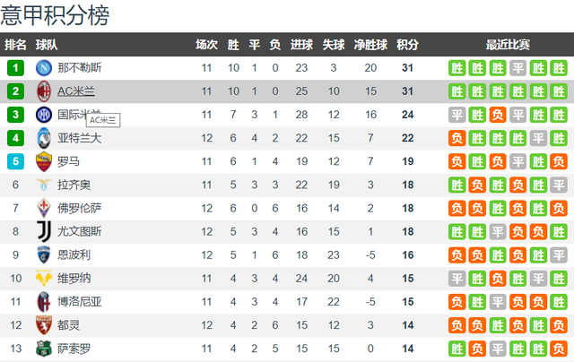
Task: Sort table by 净胜球 column header
Action: click(370, 45)
